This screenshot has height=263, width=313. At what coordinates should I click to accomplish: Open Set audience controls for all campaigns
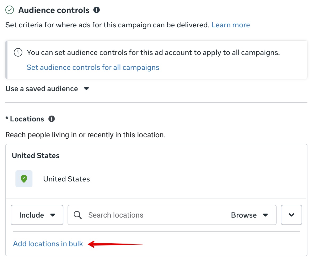coord(93,67)
